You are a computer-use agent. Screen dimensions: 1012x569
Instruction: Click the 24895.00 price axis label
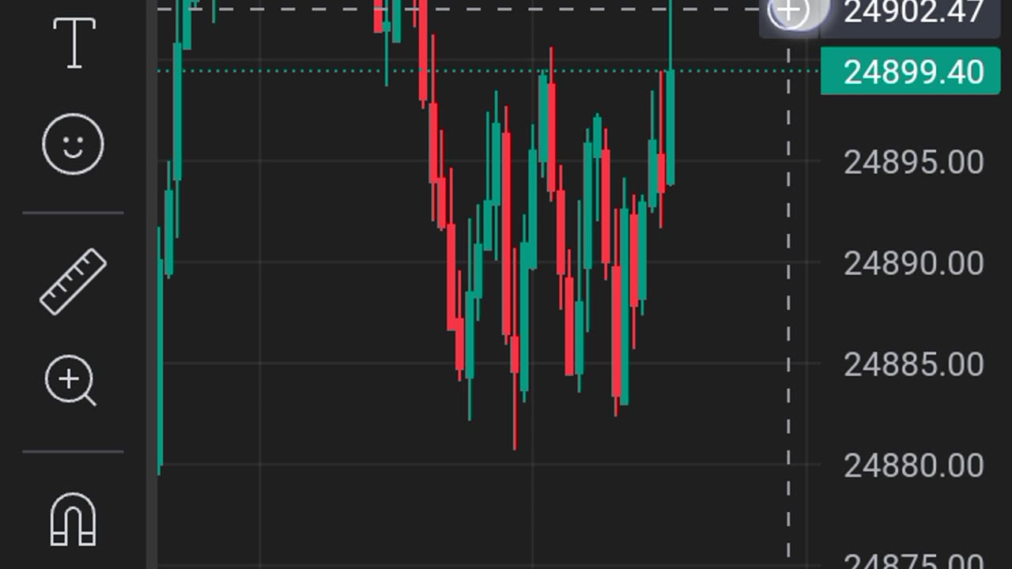914,163
